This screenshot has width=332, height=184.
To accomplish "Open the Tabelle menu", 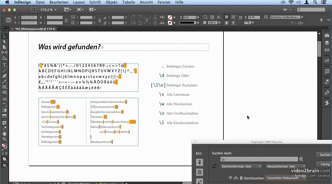I will tap(128, 2).
